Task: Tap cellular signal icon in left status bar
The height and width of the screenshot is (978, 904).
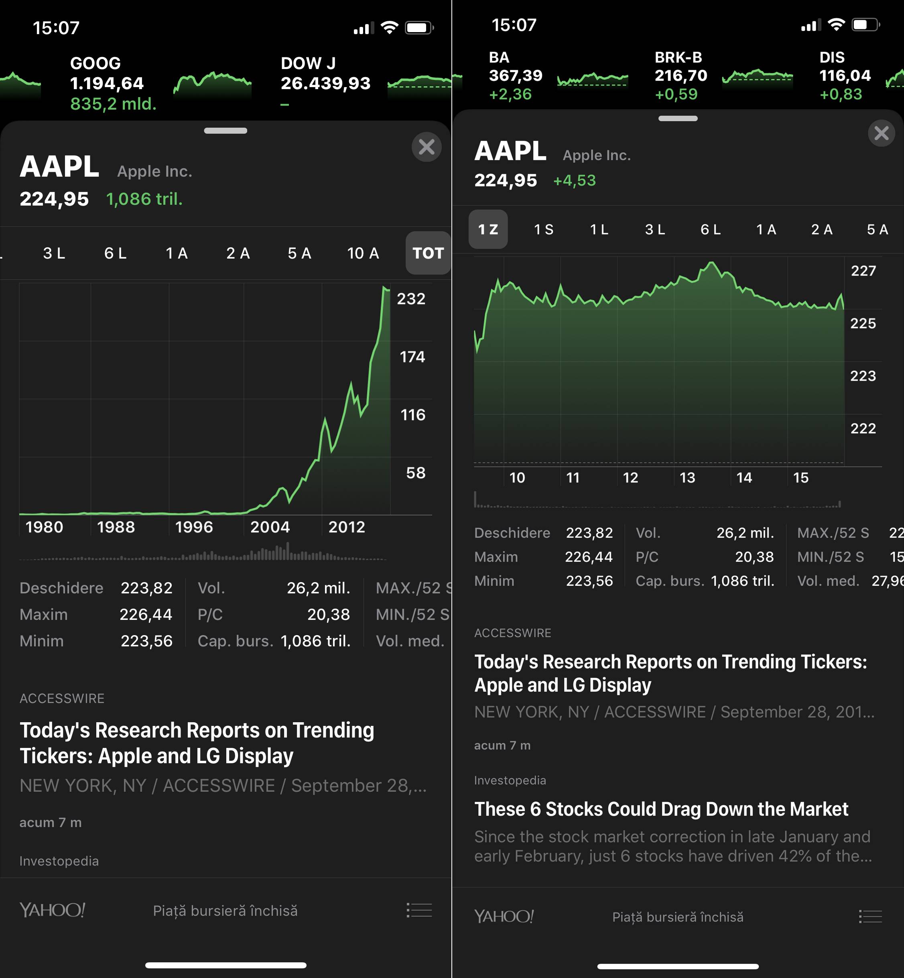Action: (364, 28)
